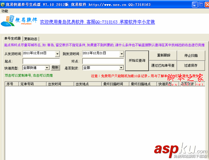Click the 重新跟踪 button
This screenshot has width=209, height=160.
[x=163, y=55]
